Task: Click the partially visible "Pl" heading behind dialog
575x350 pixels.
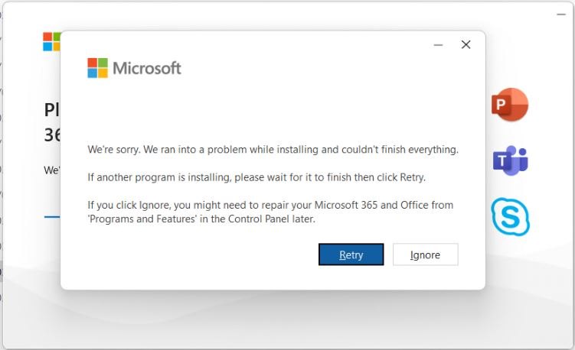Action: (x=52, y=109)
